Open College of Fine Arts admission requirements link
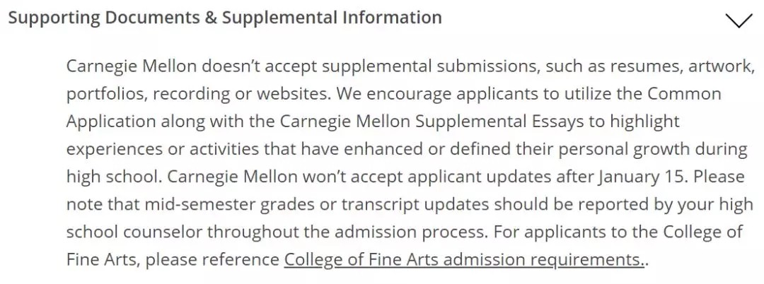Viewport: 764px width, 284px height. (464, 260)
